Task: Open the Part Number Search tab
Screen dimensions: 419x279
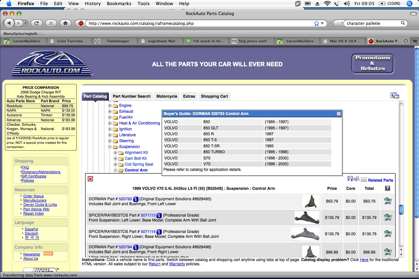Action: (132, 96)
